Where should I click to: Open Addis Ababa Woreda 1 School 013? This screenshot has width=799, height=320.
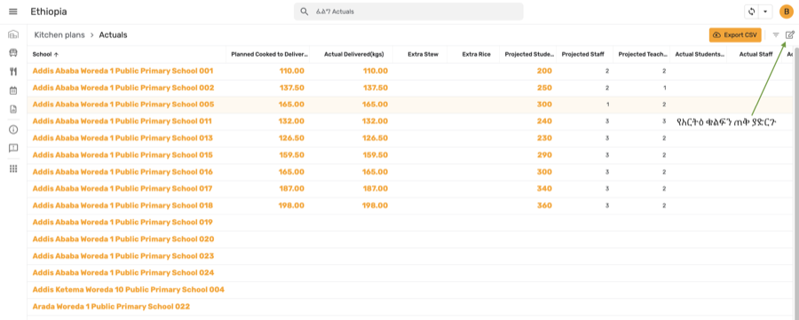coord(123,138)
